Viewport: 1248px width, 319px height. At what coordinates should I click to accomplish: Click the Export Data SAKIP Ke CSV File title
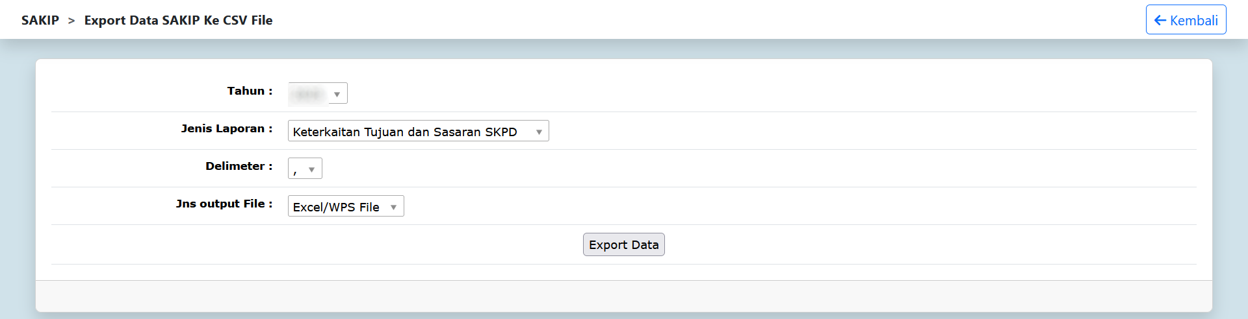point(178,20)
